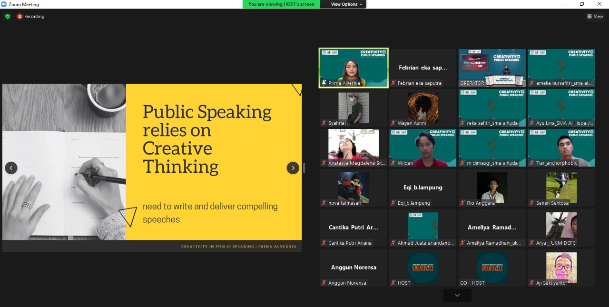Click the red Recording indicator icon
This screenshot has height=307, width=609.
pyautogui.click(x=20, y=16)
